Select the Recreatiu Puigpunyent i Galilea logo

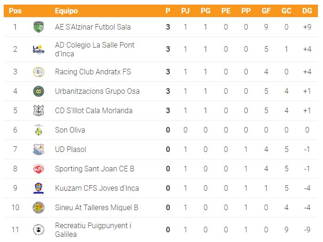[x=38, y=230]
